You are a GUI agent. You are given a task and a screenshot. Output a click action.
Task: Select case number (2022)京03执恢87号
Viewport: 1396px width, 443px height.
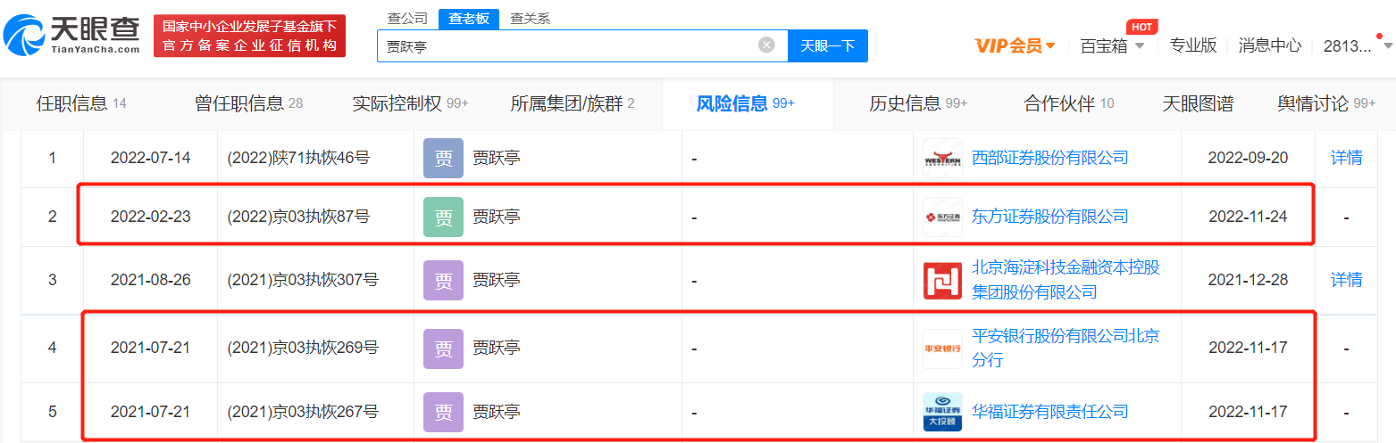click(298, 217)
